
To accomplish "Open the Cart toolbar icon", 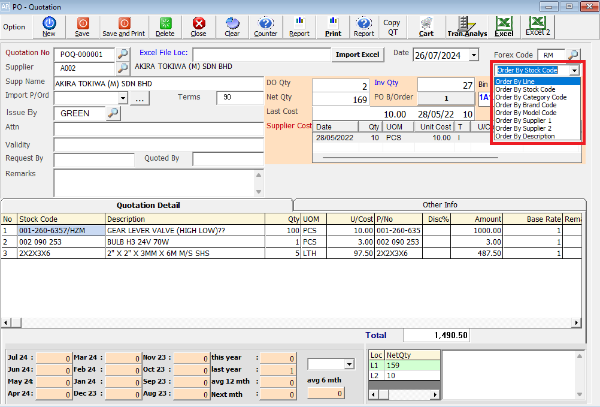I will [x=426, y=27].
